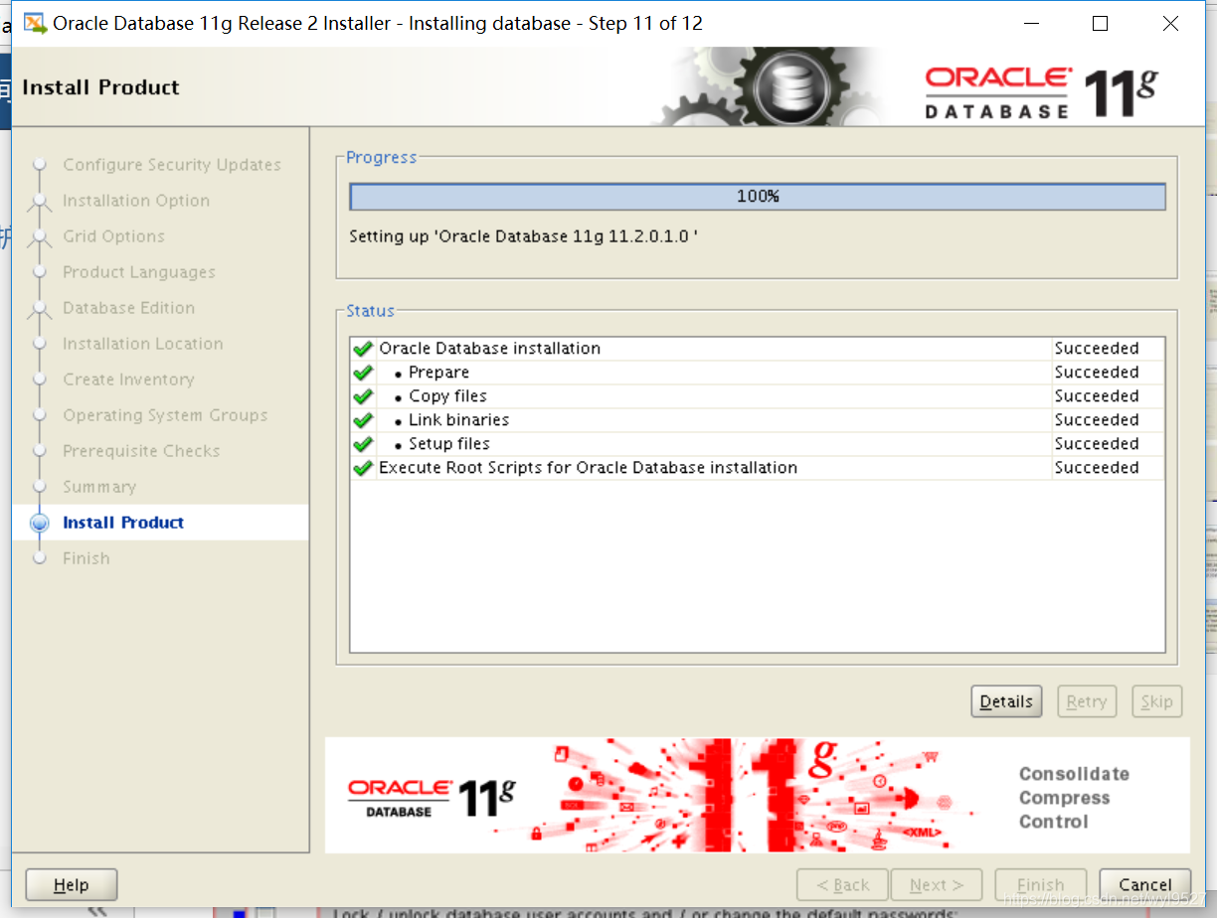Open the Details view
The height and width of the screenshot is (918, 1217).
[x=1006, y=701]
